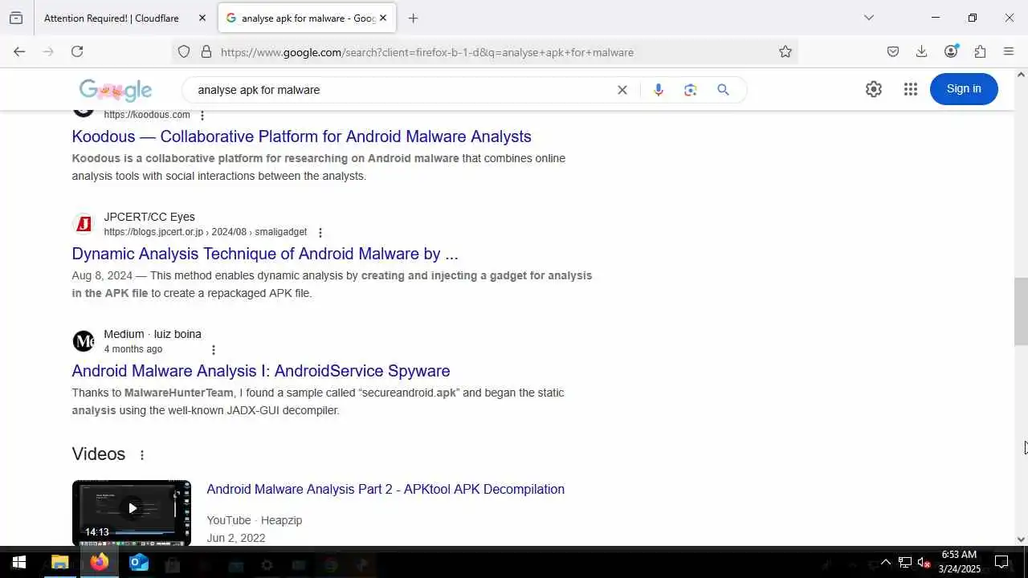Open more options for Medium result
This screenshot has height=578, width=1028.
coord(214,350)
